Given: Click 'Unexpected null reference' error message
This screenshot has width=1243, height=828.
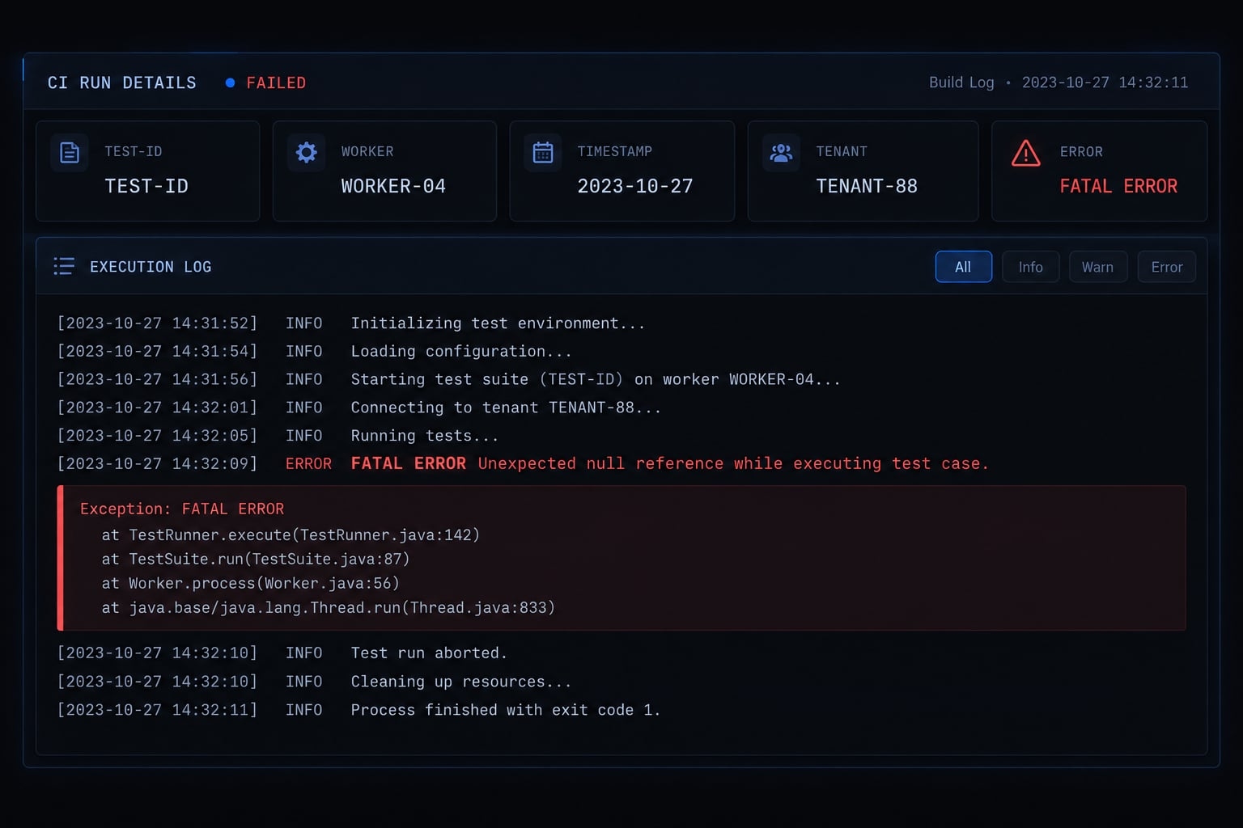Looking at the screenshot, I should point(733,463).
